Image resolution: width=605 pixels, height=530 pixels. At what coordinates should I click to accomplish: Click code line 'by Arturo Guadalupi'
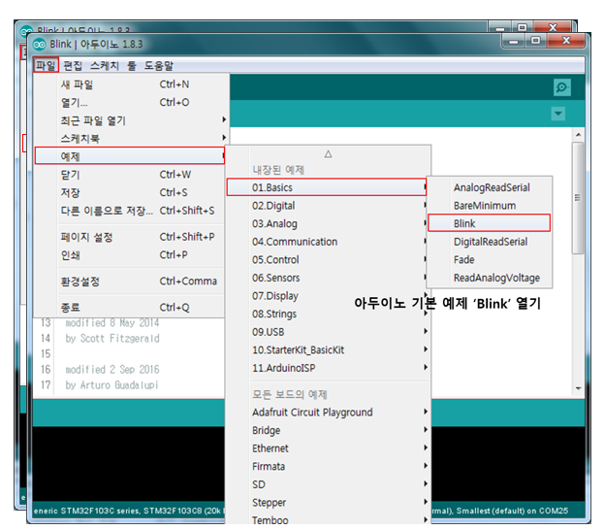111,385
